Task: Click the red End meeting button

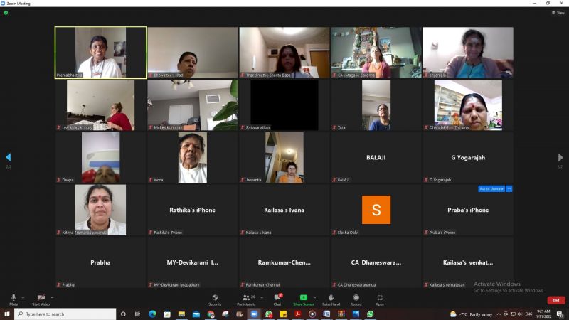Action: tap(555, 300)
